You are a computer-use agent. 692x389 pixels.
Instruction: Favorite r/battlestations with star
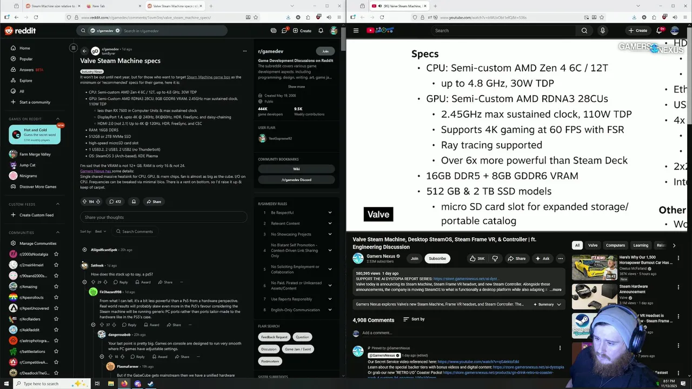coord(56,351)
